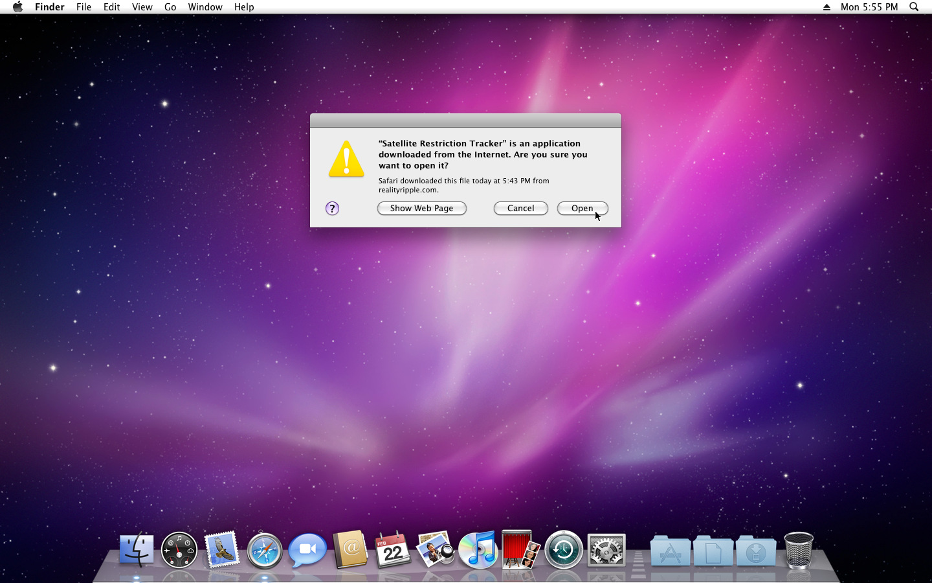Open the Go menu
The width and height of the screenshot is (932, 583).
pos(170,7)
